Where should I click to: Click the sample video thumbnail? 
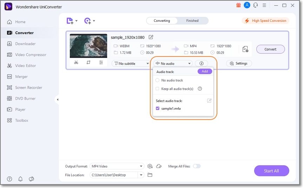88,46
